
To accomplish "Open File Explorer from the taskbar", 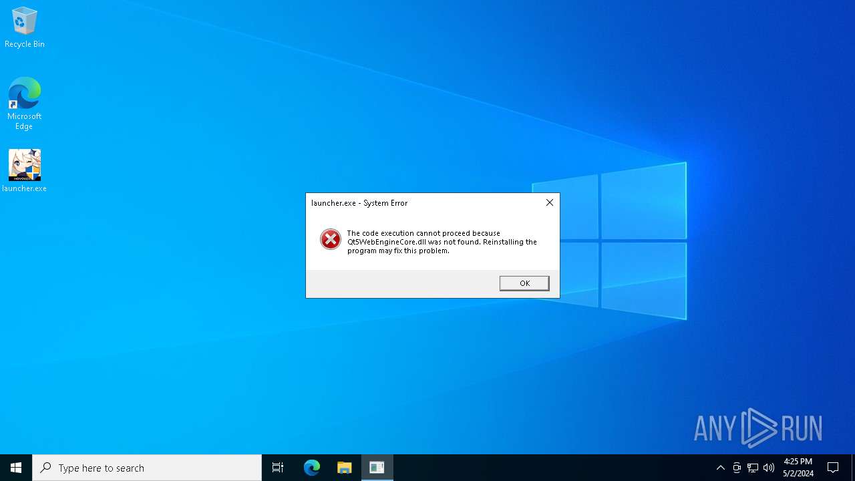I will (x=345, y=468).
